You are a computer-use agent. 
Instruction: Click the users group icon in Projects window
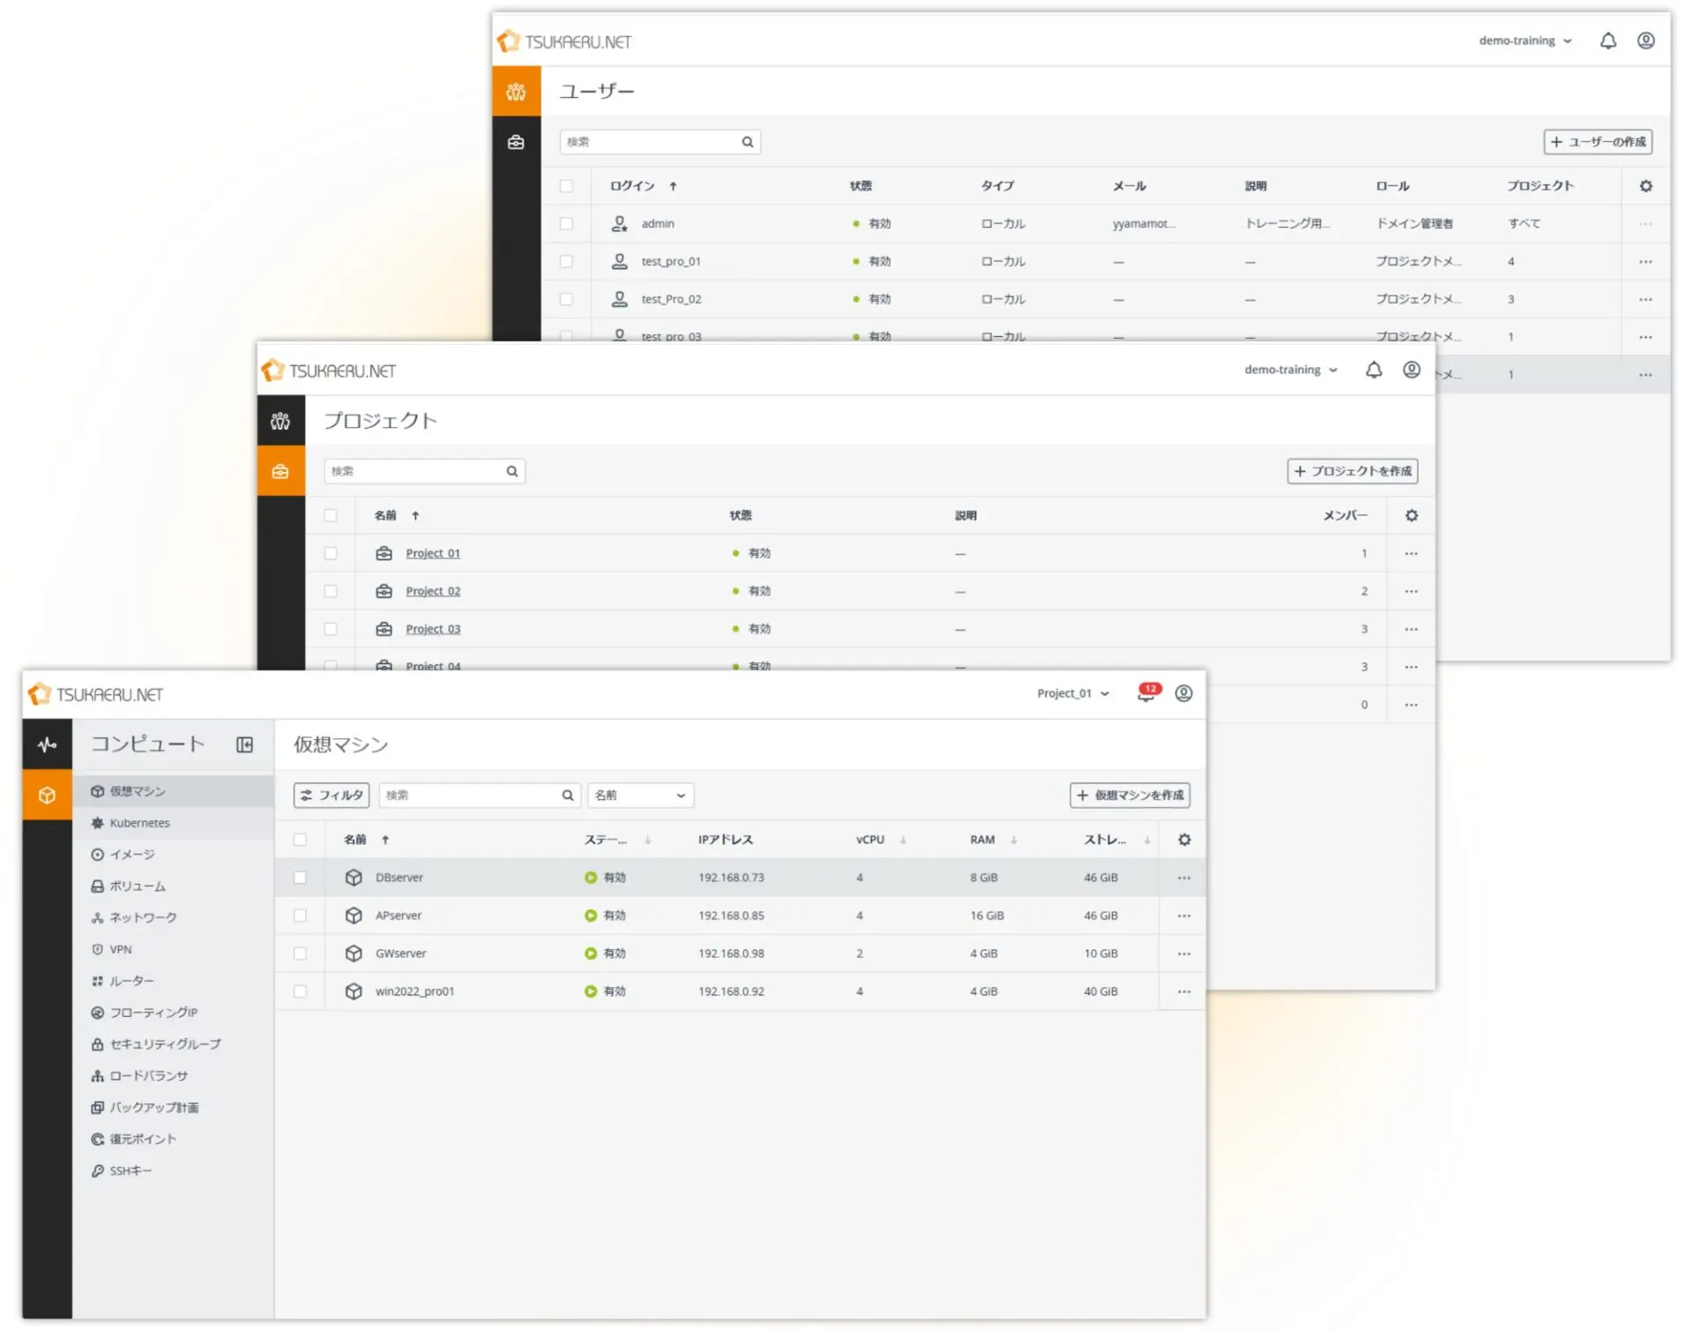pos(280,421)
